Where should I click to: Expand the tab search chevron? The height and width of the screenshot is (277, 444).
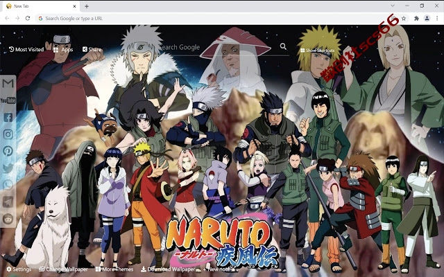tap(393, 6)
